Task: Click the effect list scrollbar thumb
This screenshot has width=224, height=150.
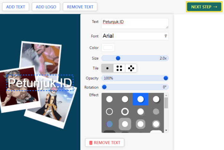Action: [166, 103]
